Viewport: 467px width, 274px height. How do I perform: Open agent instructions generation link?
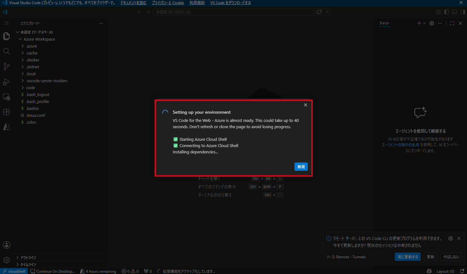(x=400, y=145)
